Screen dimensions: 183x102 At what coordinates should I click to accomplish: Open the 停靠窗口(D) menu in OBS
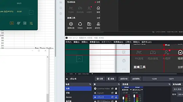click(x=95, y=42)
